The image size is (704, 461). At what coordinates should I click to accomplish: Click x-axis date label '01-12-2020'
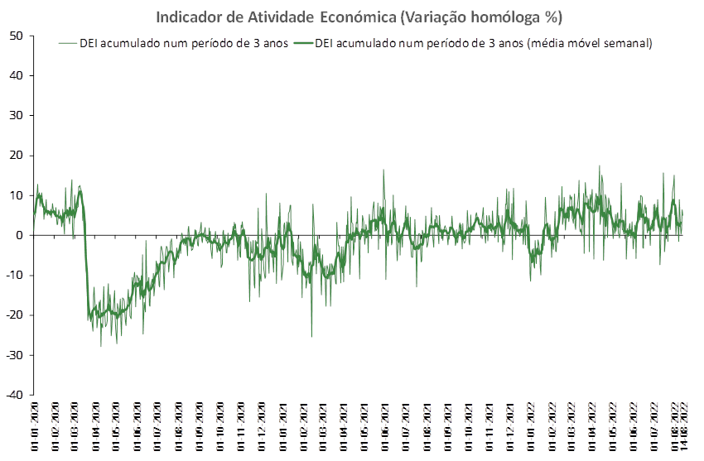click(x=261, y=426)
